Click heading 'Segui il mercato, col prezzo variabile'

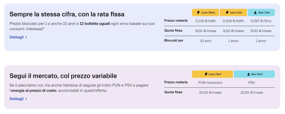click(x=63, y=76)
